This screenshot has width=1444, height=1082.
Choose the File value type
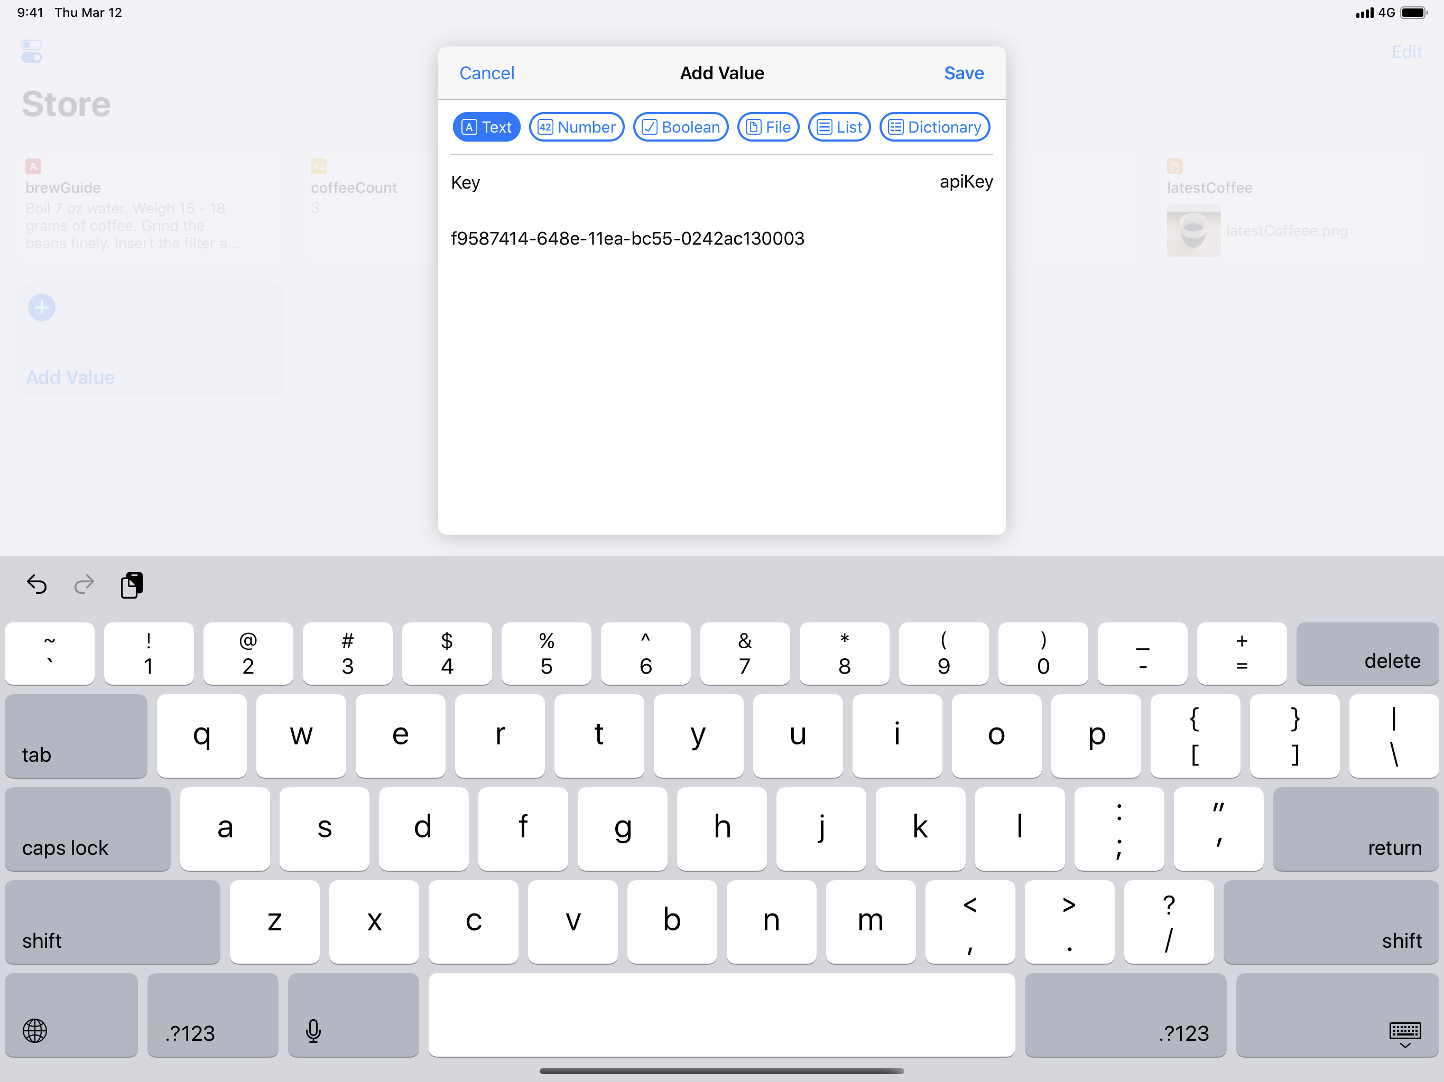coord(767,127)
